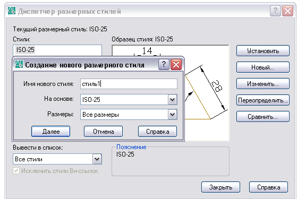Click the Текущий размерный стиль: ISO-25 label

(60, 29)
